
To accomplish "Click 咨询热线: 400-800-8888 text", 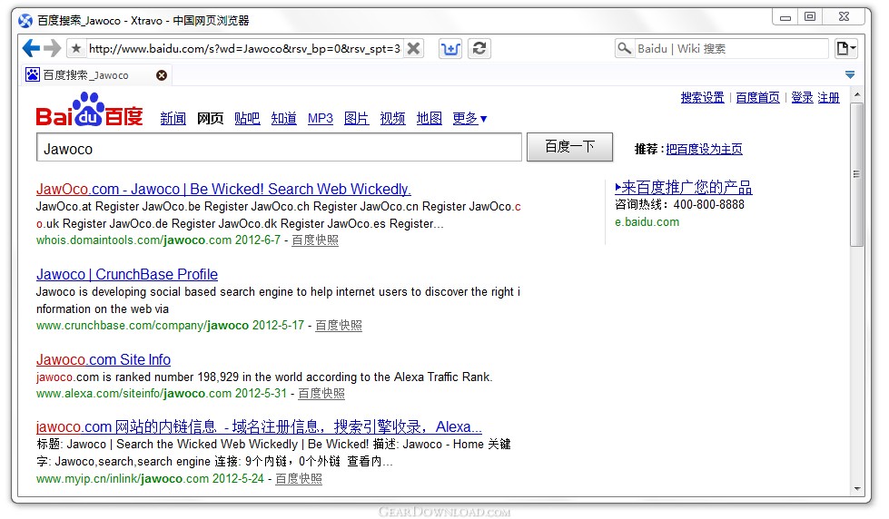I will (680, 204).
